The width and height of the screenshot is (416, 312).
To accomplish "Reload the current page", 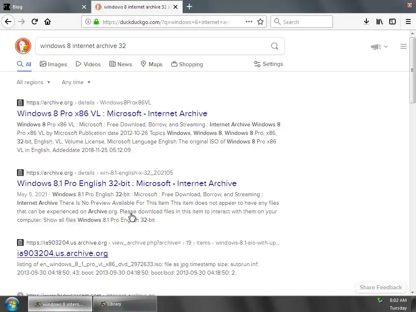I will (x=35, y=22).
